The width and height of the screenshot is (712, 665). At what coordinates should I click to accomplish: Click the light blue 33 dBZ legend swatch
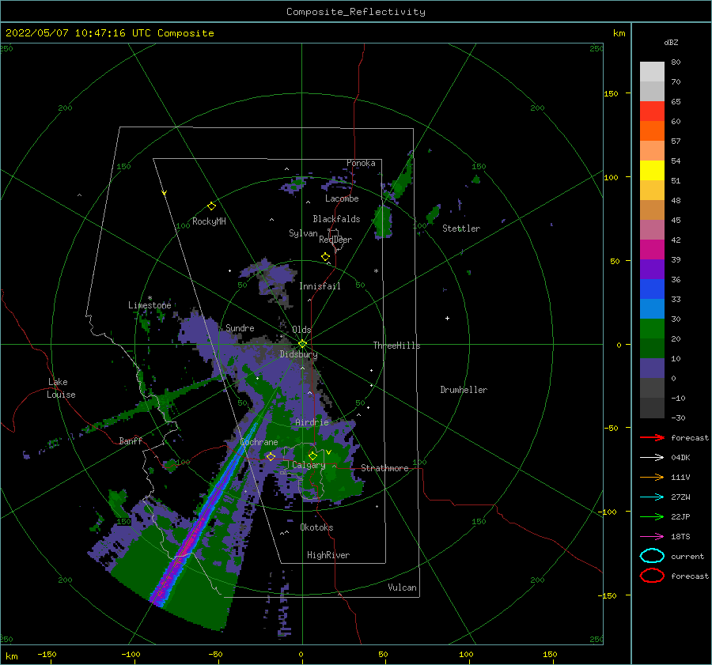click(652, 309)
